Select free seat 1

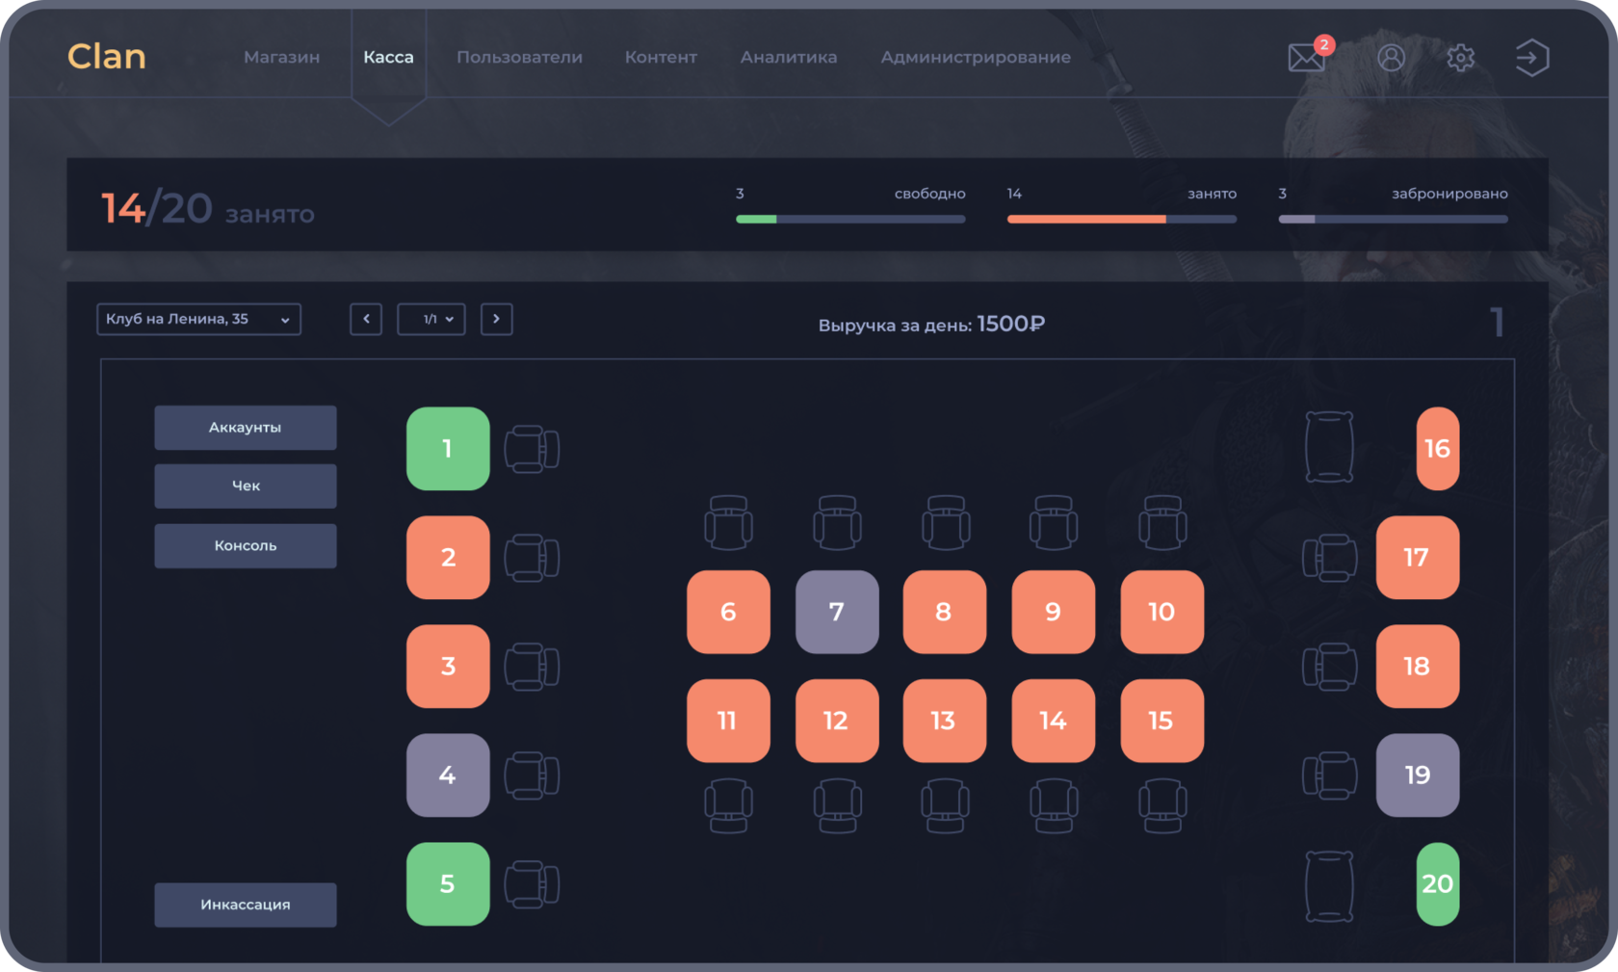(448, 449)
